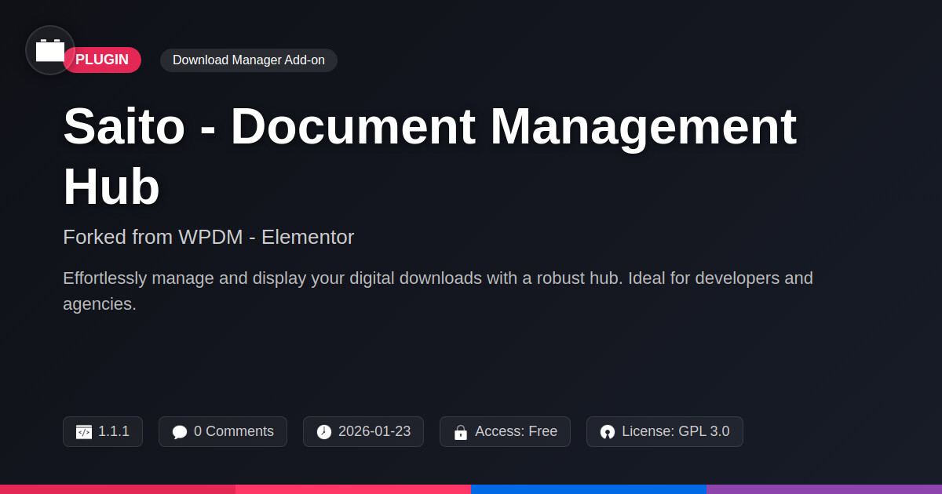The width and height of the screenshot is (942, 494).
Task: Click the blue segment of bottom bar
Action: (x=589, y=489)
